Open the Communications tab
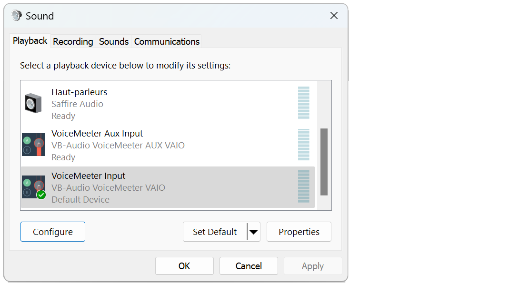This screenshot has width=529, height=283. click(167, 41)
